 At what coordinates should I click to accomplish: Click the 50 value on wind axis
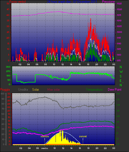(x=8, y=4)
